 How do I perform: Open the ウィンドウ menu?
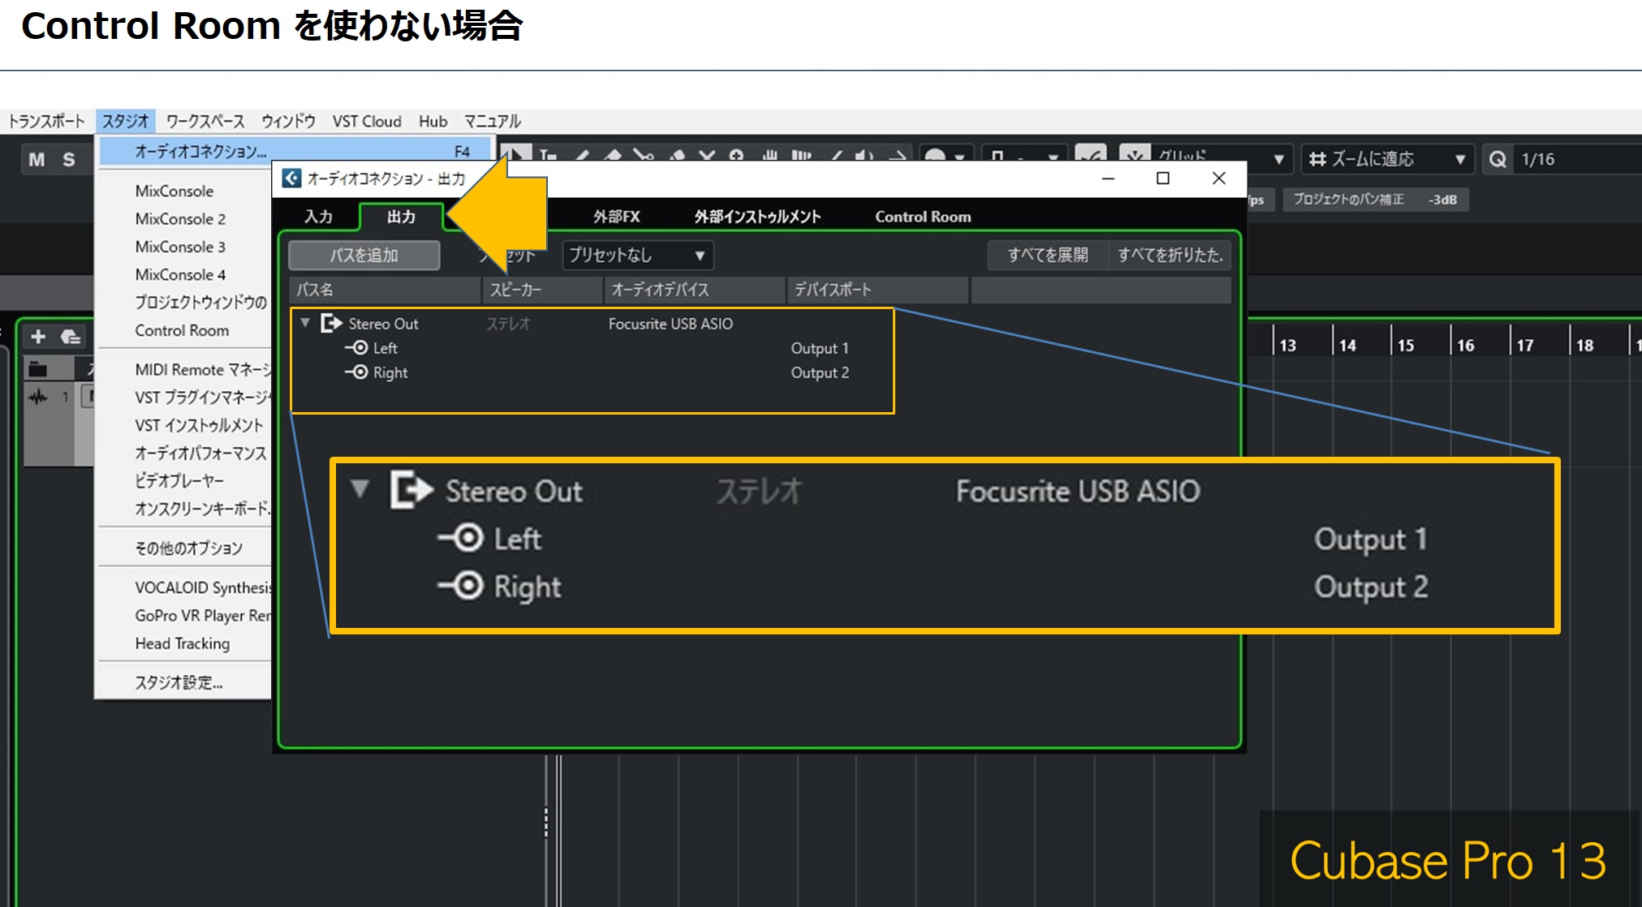[x=288, y=121]
